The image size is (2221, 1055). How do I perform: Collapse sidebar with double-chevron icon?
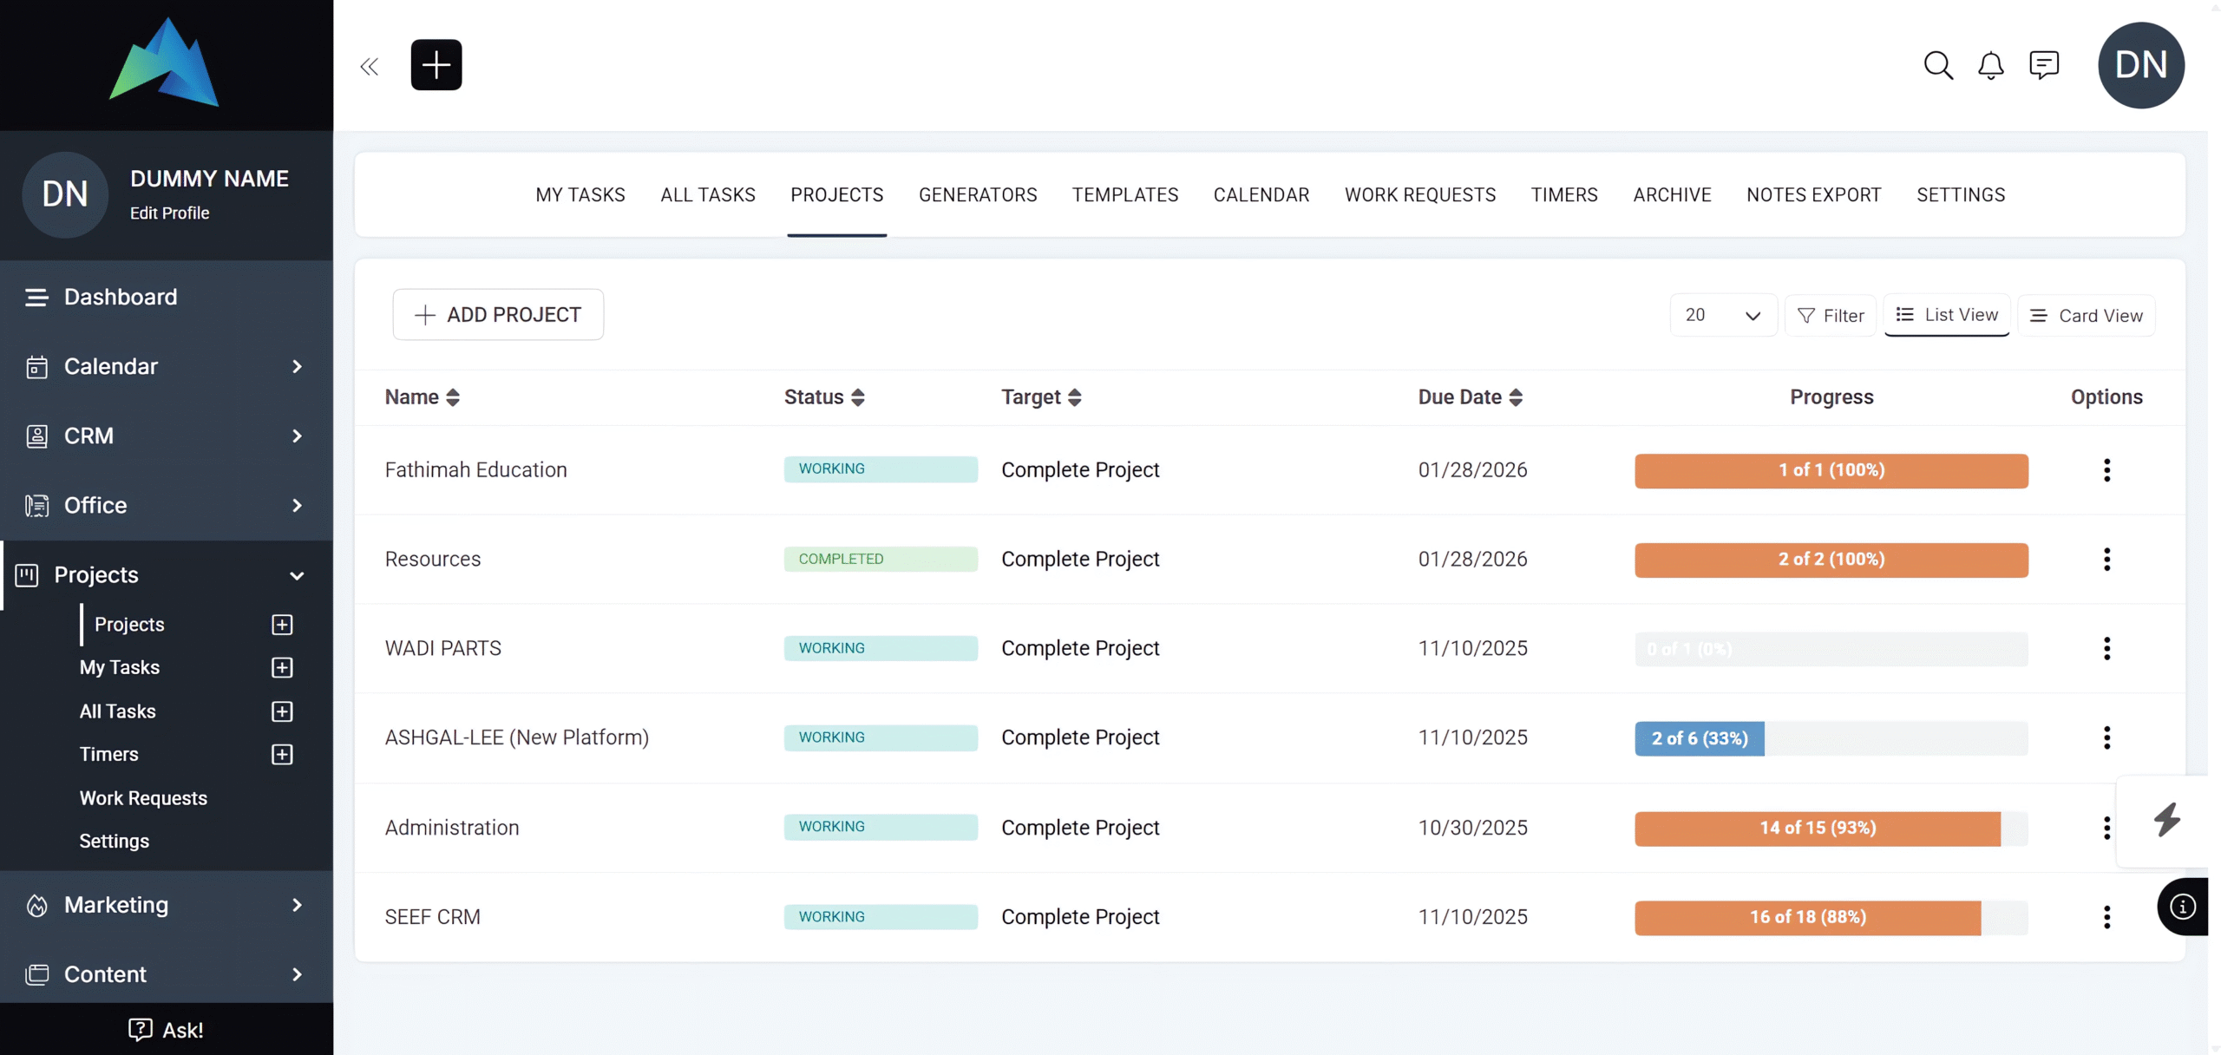pyautogui.click(x=370, y=67)
